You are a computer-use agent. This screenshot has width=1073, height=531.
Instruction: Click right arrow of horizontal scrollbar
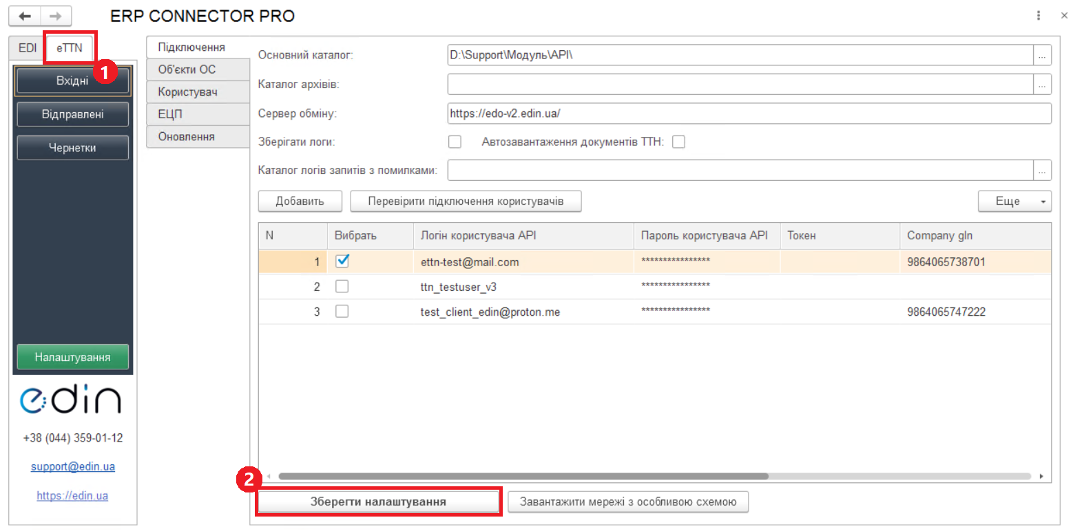[1041, 476]
